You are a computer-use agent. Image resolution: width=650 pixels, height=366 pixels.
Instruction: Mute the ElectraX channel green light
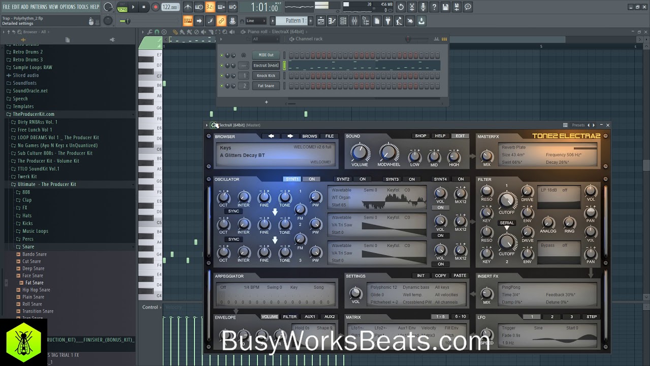tap(221, 65)
